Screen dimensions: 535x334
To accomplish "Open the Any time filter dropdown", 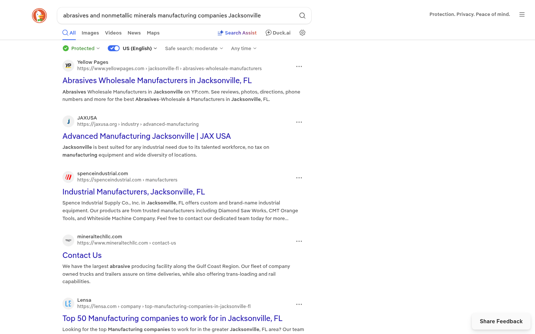I will tap(244, 48).
